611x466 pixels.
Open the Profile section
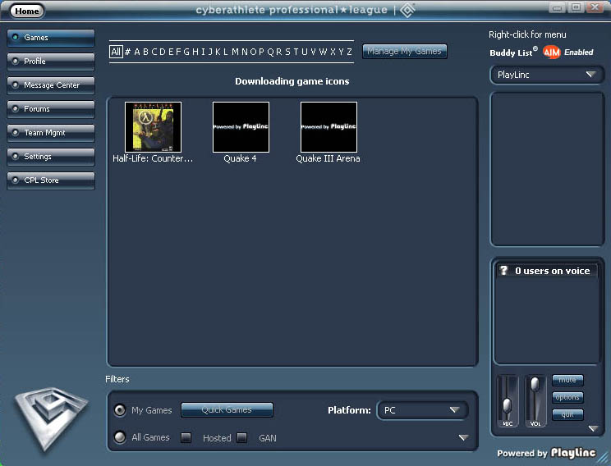click(51, 62)
